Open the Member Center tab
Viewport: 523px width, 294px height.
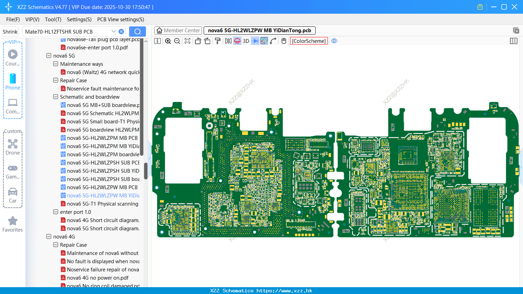coord(178,30)
